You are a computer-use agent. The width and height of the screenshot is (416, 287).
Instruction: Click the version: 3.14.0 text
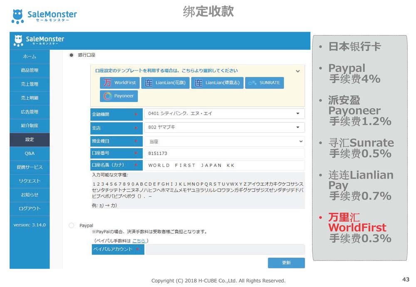pos(30,225)
